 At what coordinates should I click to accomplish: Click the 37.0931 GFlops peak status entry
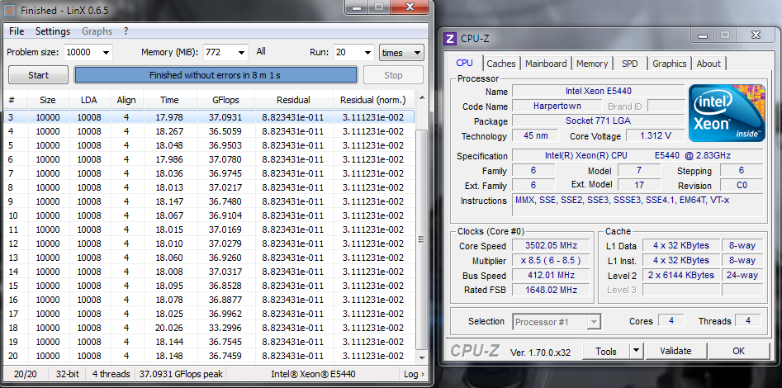tap(181, 373)
